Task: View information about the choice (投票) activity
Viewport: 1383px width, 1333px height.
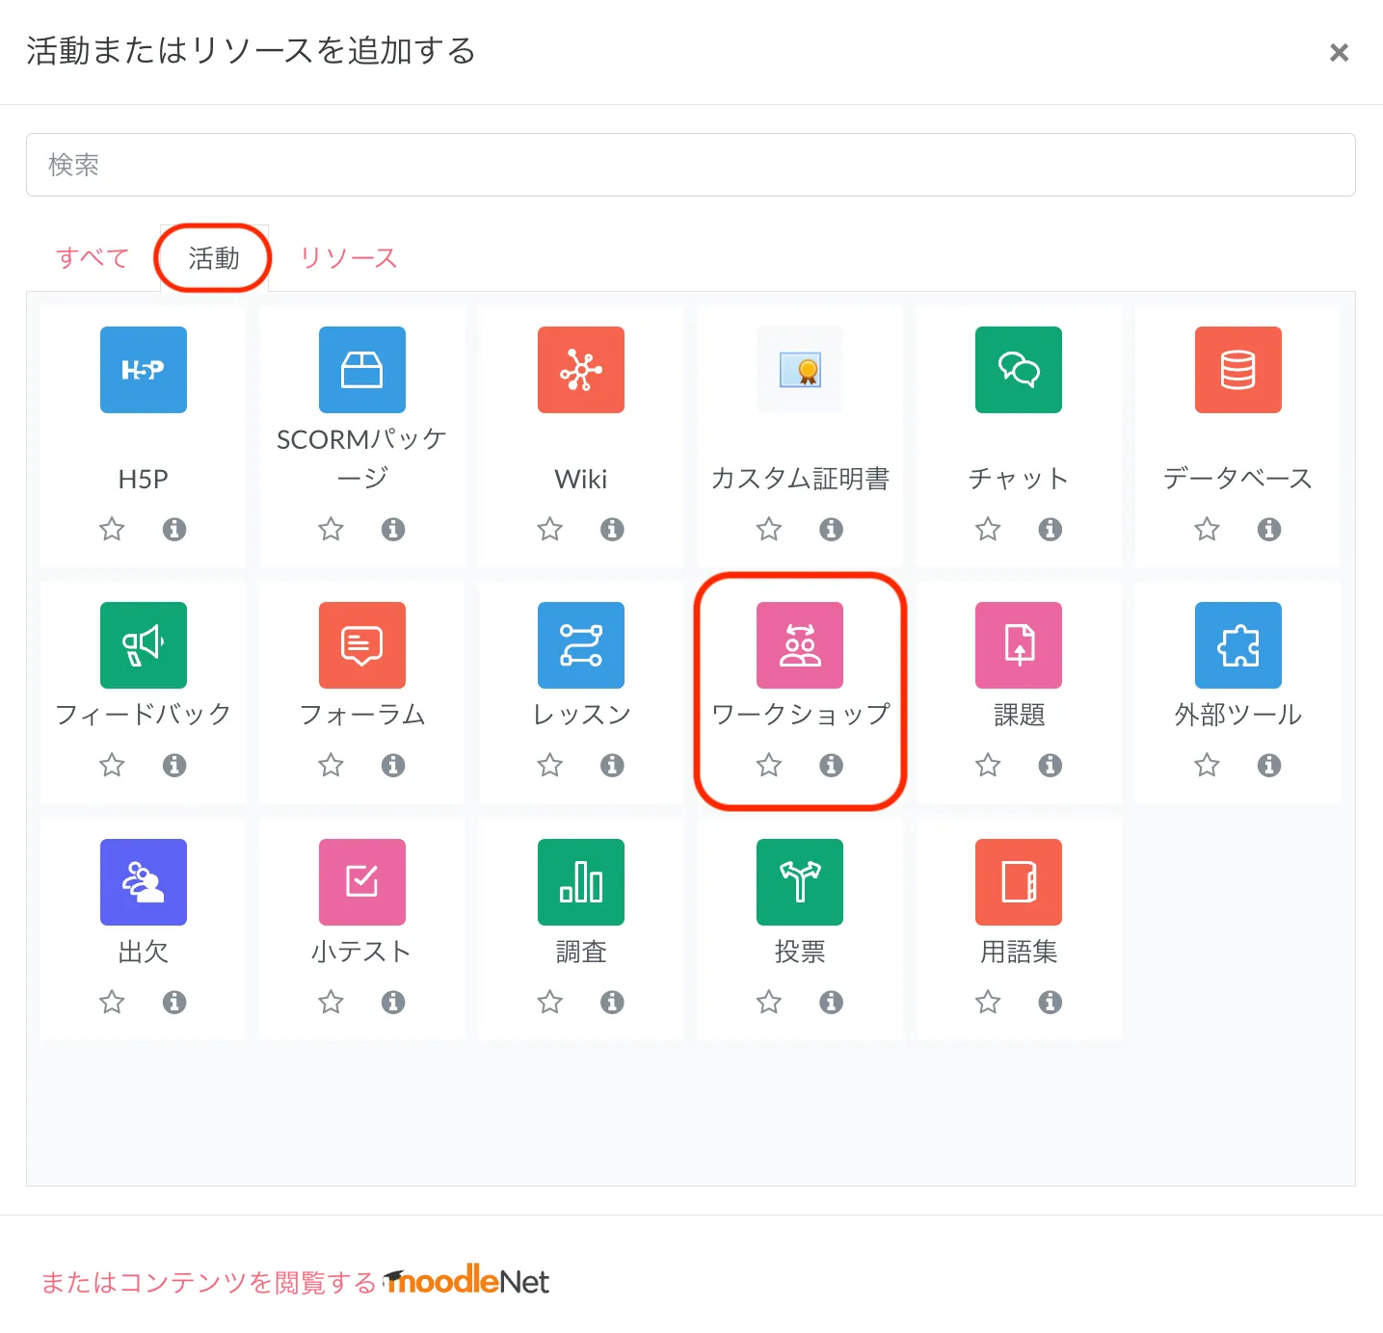Action: [831, 1003]
